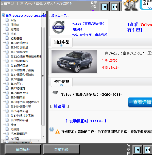Select 集64轉向系 in the tree
The image size is (152, 155).
18,97
